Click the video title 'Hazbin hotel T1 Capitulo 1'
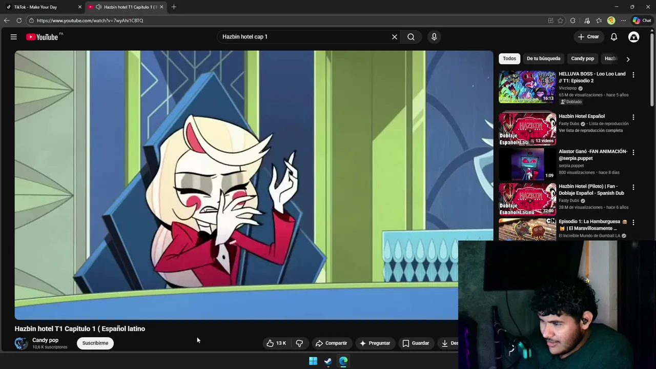Screen dimensions: 656x369 coord(80,329)
